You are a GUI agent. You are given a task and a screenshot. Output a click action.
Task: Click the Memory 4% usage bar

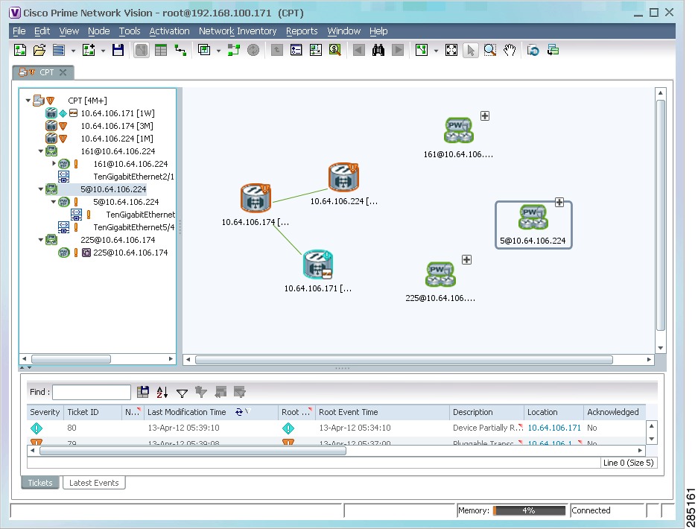pyautogui.click(x=529, y=510)
